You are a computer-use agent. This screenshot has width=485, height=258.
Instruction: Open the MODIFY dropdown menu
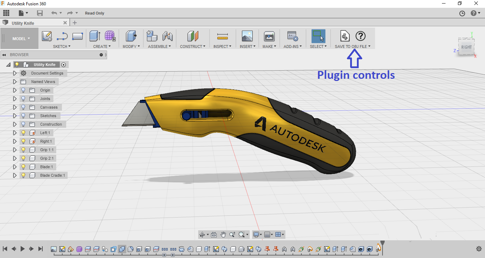132,46
